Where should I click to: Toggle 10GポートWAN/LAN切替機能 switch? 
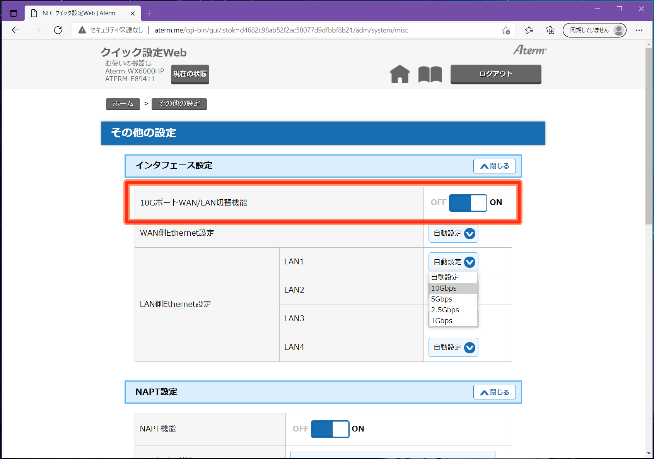click(468, 203)
